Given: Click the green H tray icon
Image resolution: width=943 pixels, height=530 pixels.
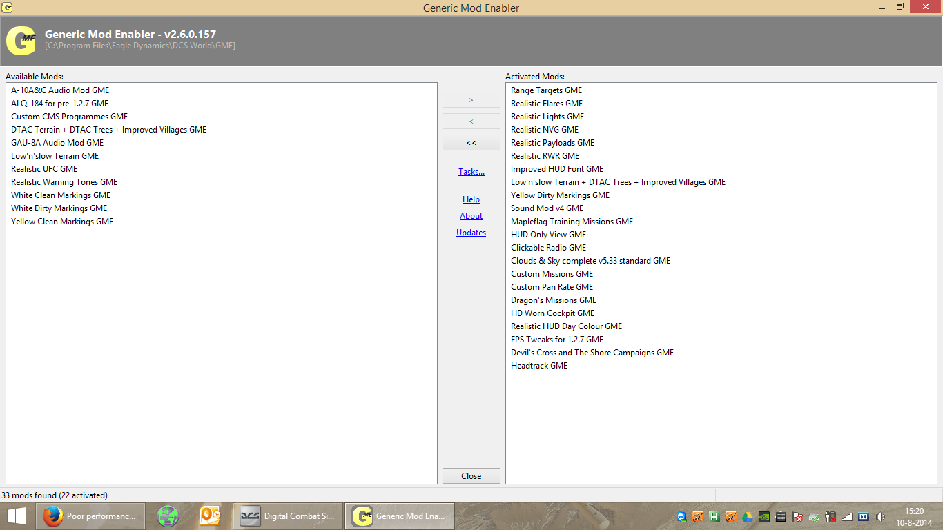Looking at the screenshot, I should (x=714, y=516).
